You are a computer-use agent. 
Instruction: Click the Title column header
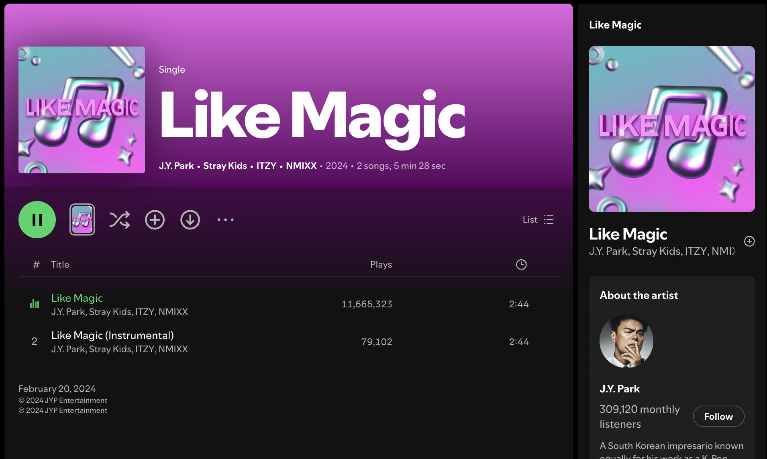point(60,264)
